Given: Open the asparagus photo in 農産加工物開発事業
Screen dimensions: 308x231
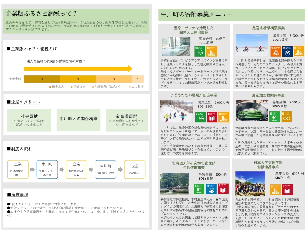Looking at the screenshot, I should coord(253,111).
